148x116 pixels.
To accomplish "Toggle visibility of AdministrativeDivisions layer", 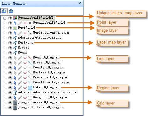I will point(10,38).
